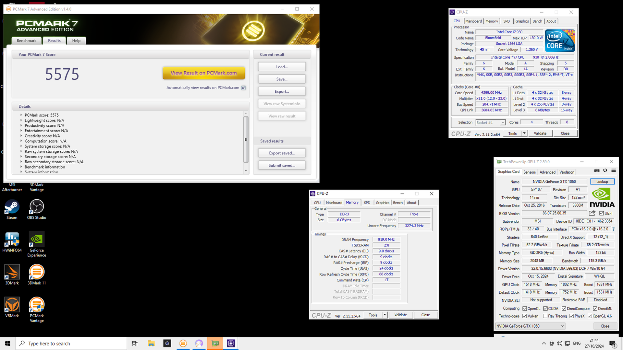Open PCMark Vantage desktop shortcut
Image resolution: width=623 pixels, height=350 pixels.
pos(37,310)
